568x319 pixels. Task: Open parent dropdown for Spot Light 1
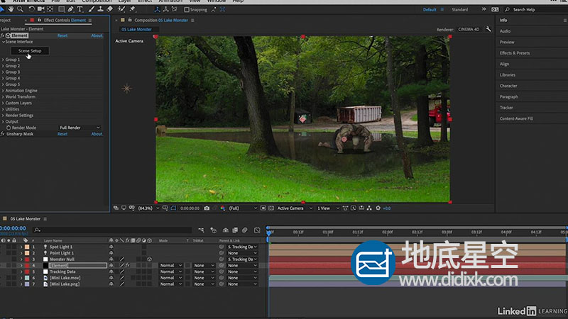point(242,247)
